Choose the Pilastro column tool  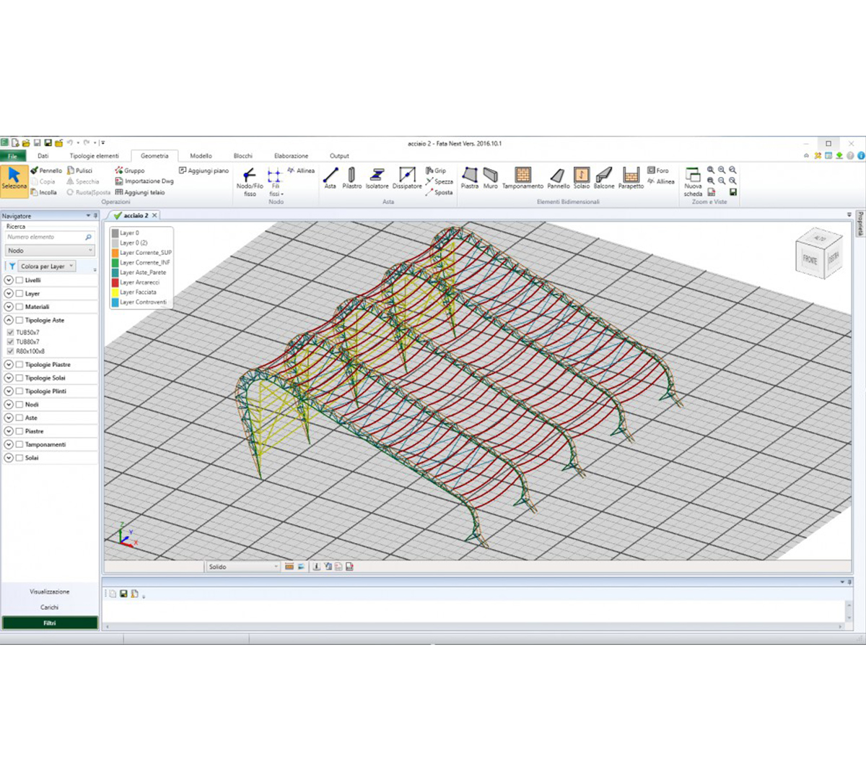352,178
